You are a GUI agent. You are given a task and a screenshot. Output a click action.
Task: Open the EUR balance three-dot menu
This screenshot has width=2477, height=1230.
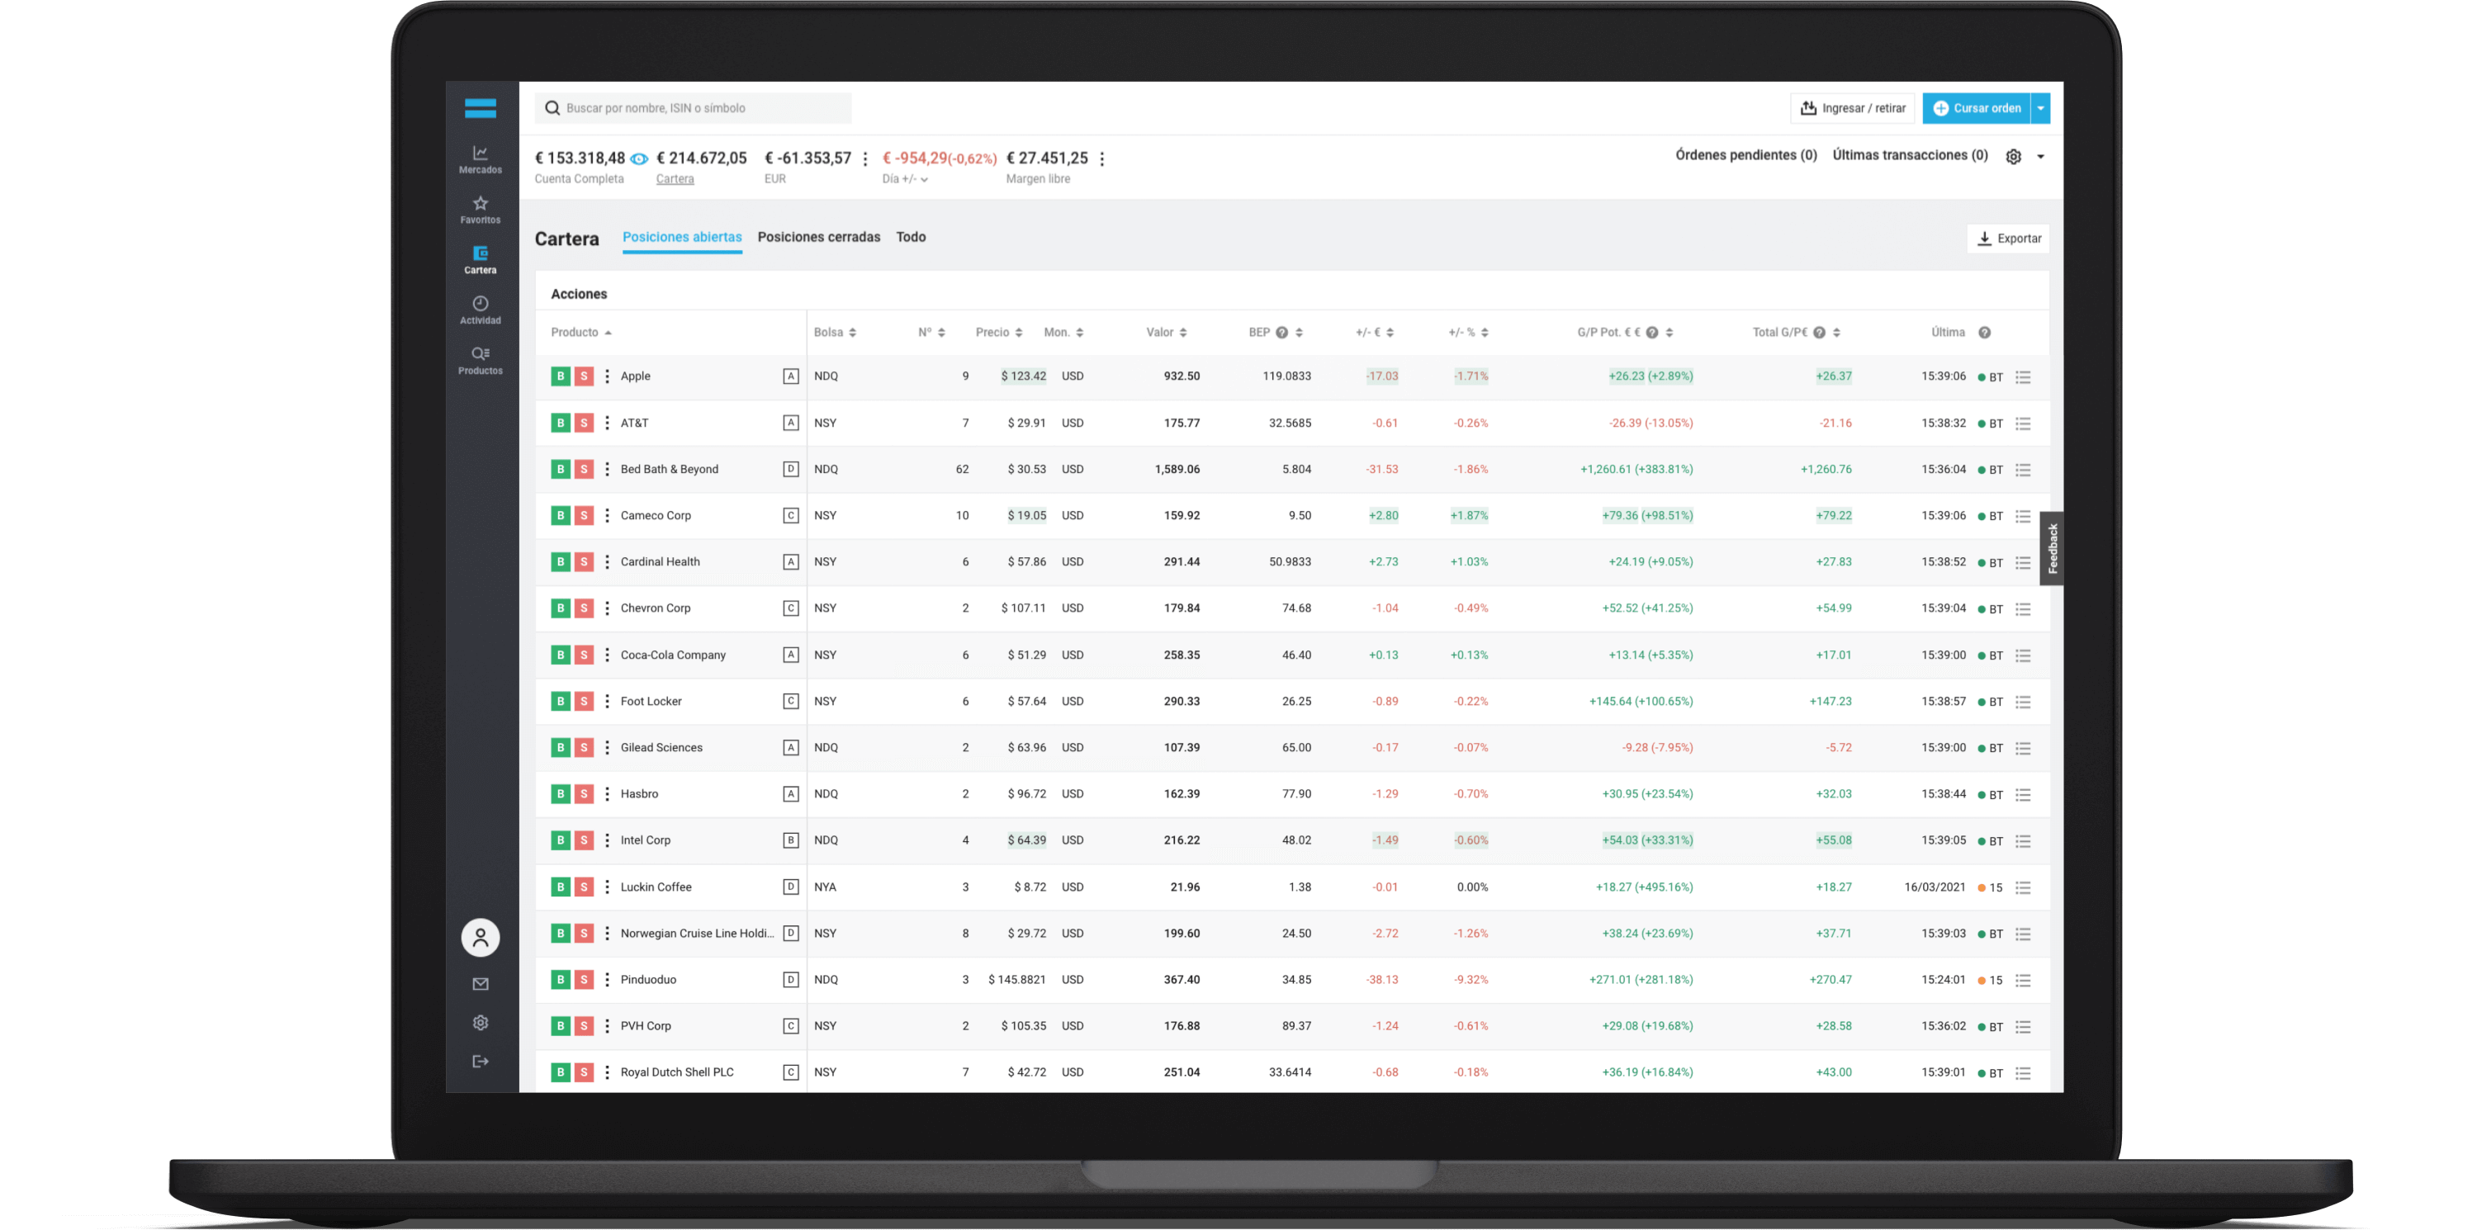click(x=864, y=158)
